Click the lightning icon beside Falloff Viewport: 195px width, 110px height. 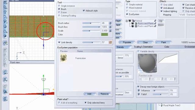coord(139,94)
